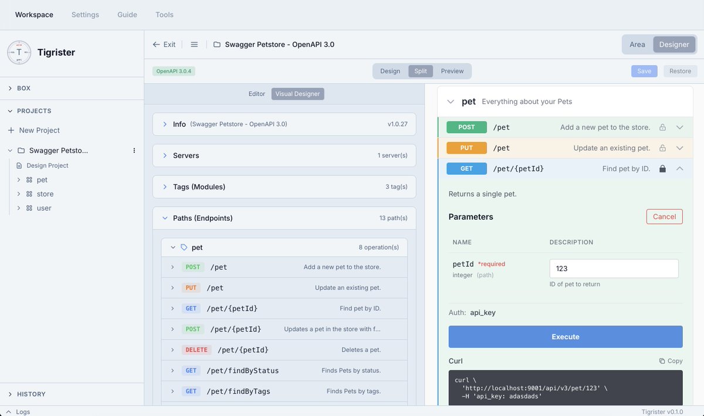Open the Workspace menu
This screenshot has height=416, width=704.
[34, 15]
